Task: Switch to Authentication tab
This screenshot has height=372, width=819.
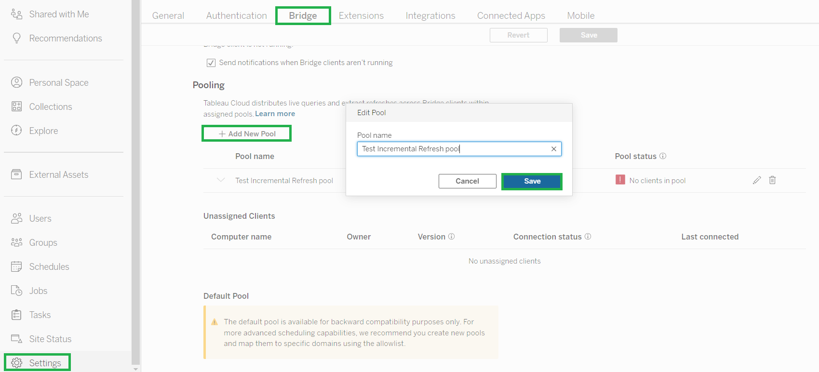Action: pos(237,15)
